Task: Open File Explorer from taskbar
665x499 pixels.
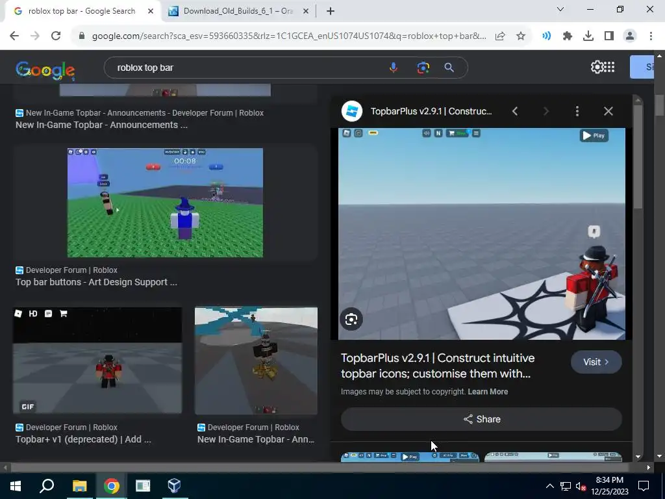Action: (x=79, y=486)
